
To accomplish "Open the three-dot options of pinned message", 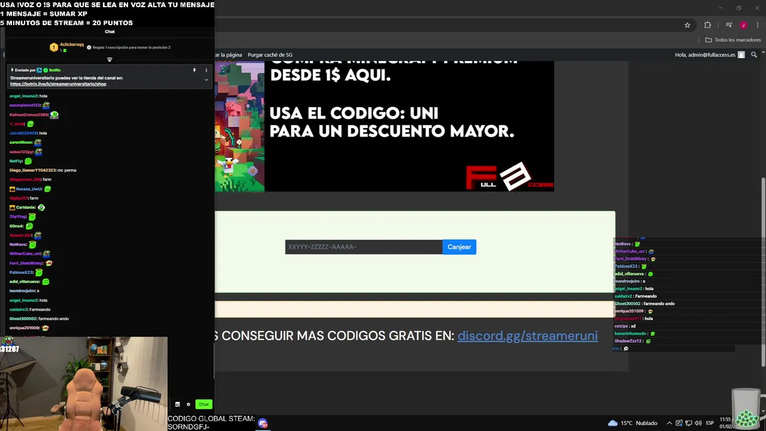I will (x=206, y=70).
